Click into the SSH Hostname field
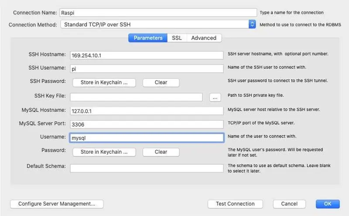Viewport: 349px width, 216px height. 147,55
